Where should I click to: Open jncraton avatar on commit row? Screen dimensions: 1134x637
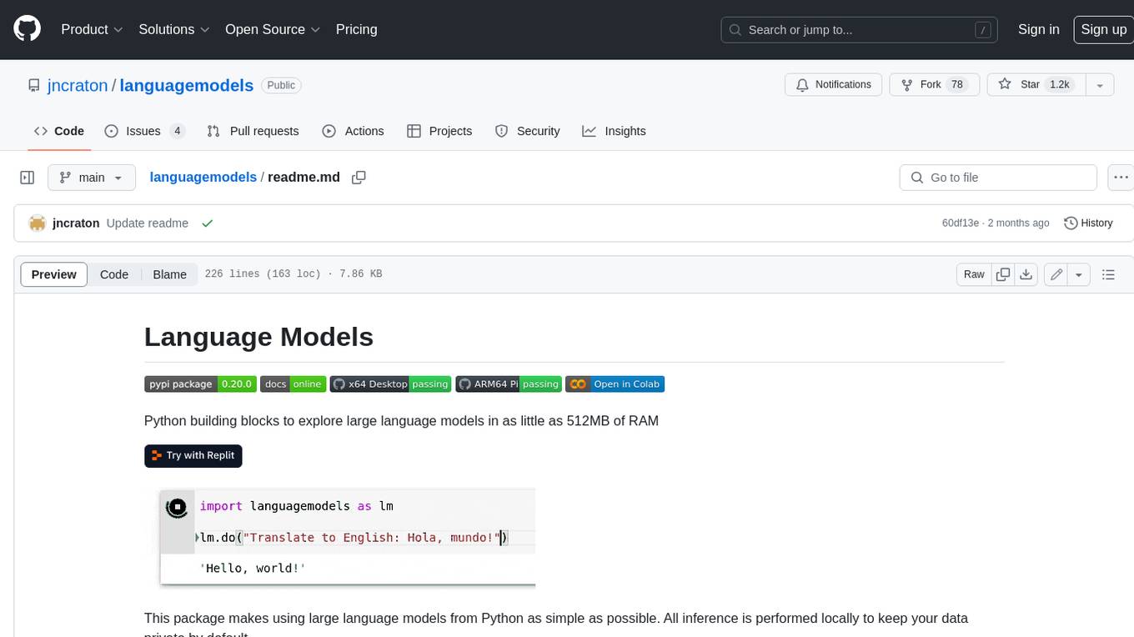tap(37, 223)
